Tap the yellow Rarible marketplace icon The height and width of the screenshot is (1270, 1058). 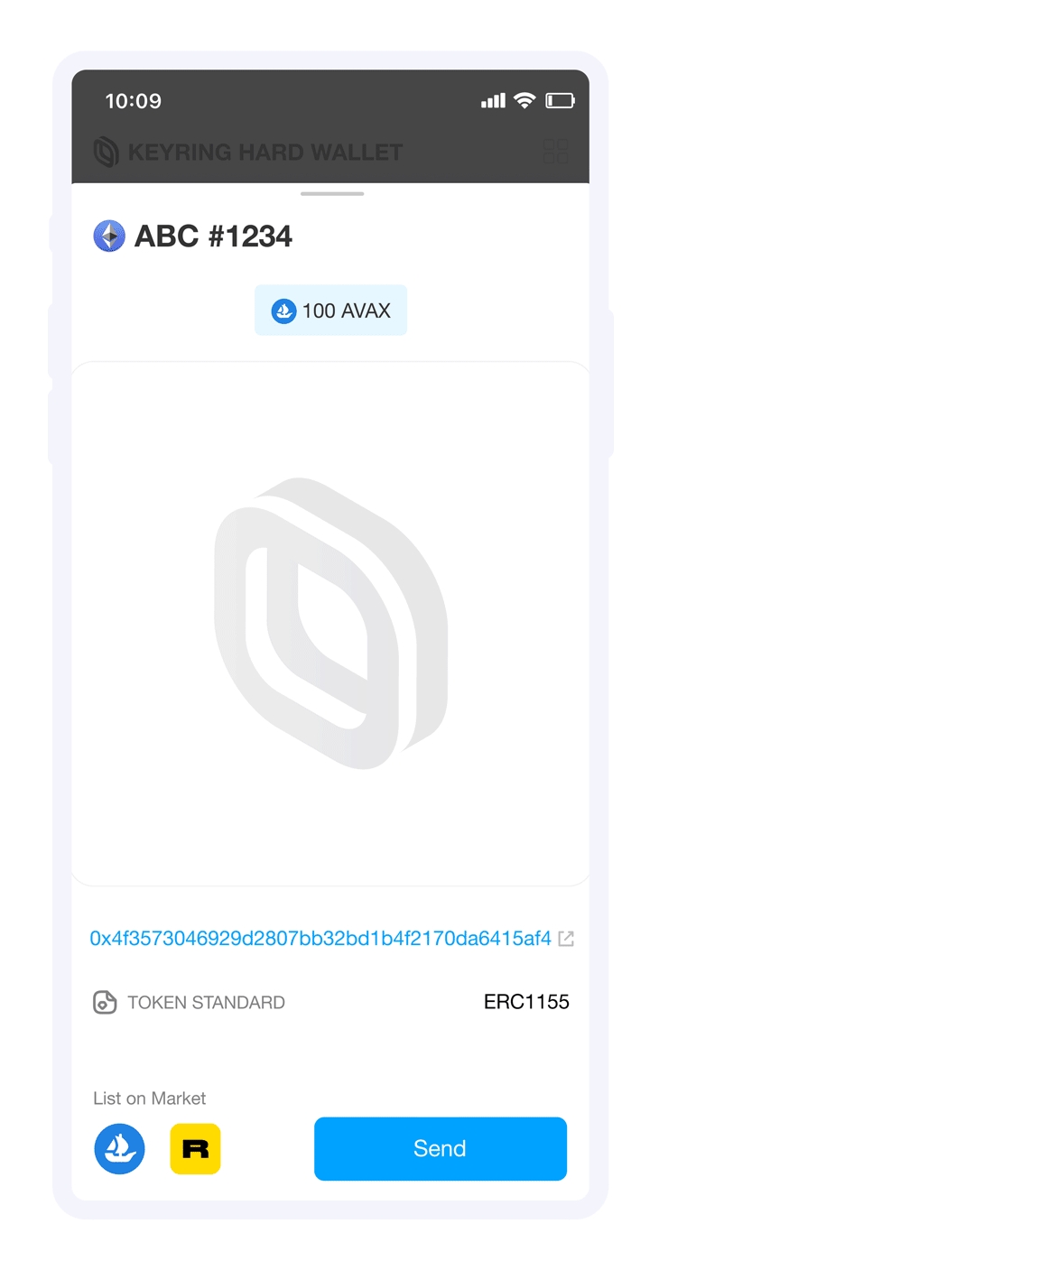click(x=195, y=1148)
